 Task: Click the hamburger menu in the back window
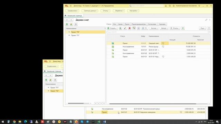(x=50, y=61)
